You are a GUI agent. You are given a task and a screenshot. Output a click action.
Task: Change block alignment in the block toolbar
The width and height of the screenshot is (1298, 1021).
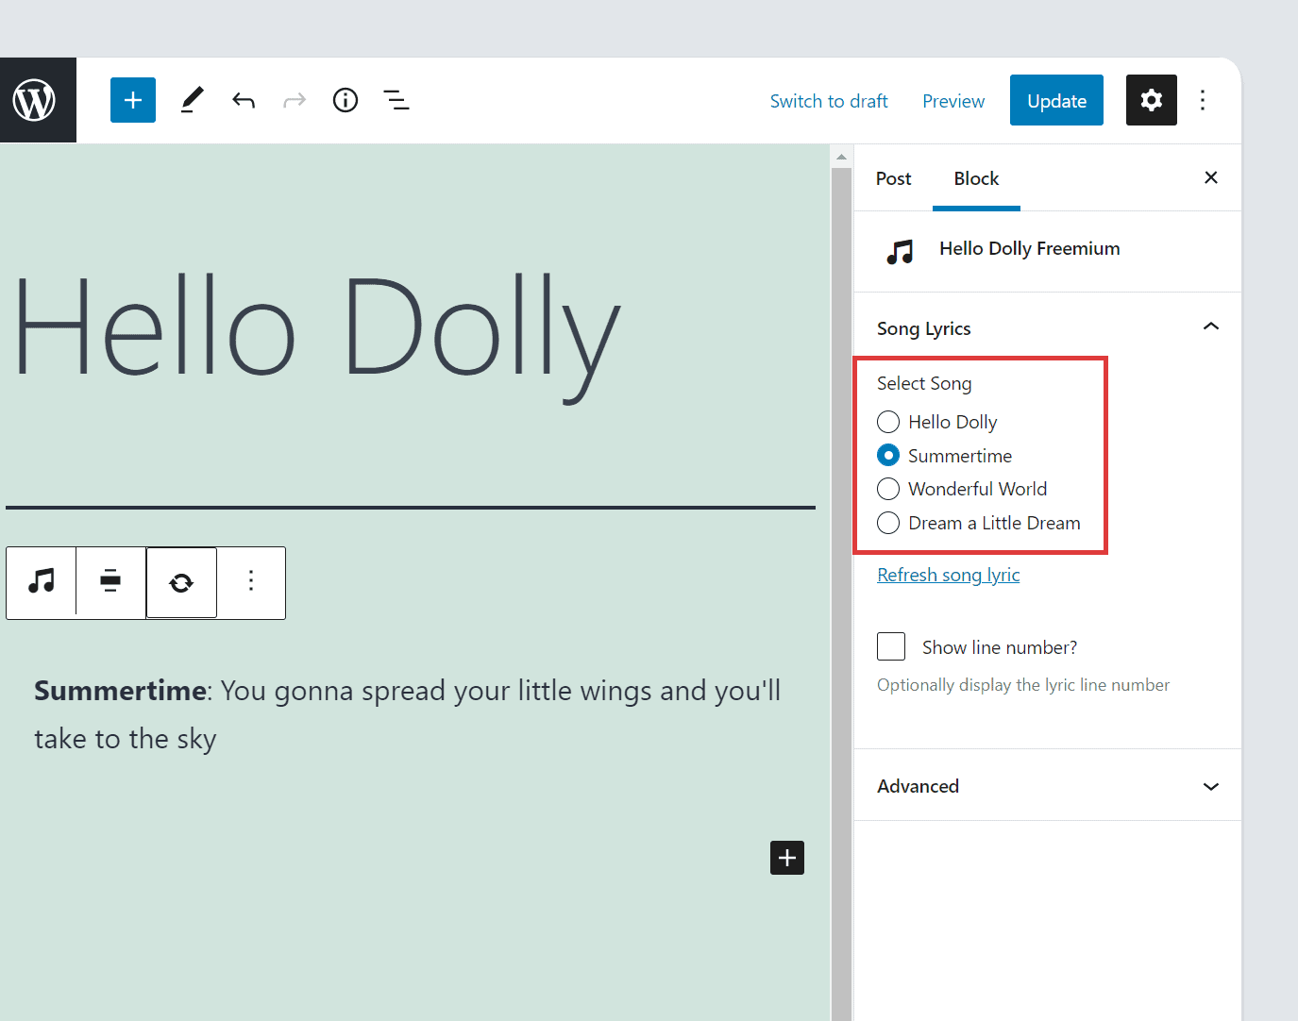[x=110, y=581]
